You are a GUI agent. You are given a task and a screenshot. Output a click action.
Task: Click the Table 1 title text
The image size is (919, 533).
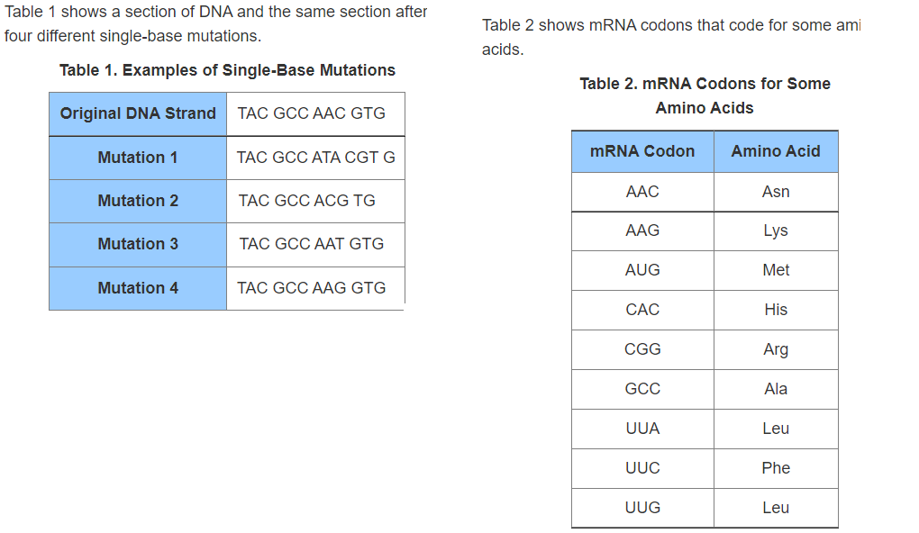point(227,70)
